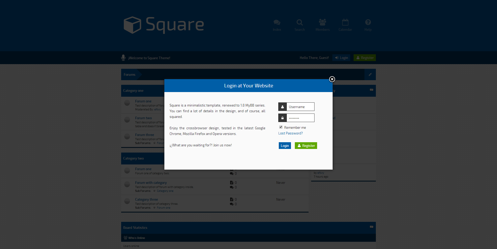
Task: Click the header bar Register button
Action: 365,58
